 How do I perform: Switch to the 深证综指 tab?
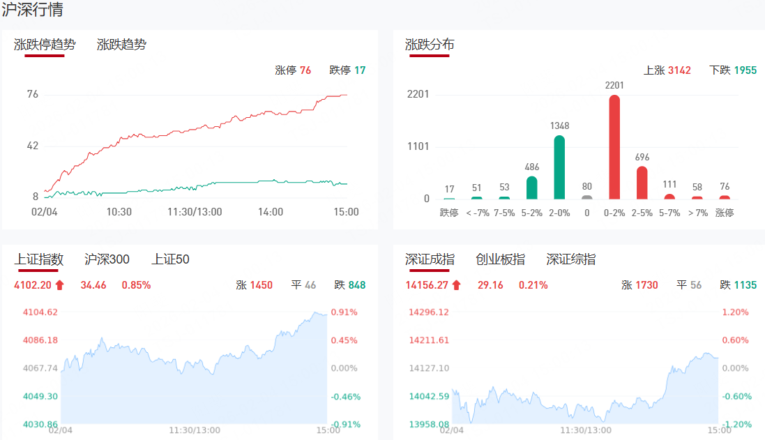pyautogui.click(x=571, y=259)
